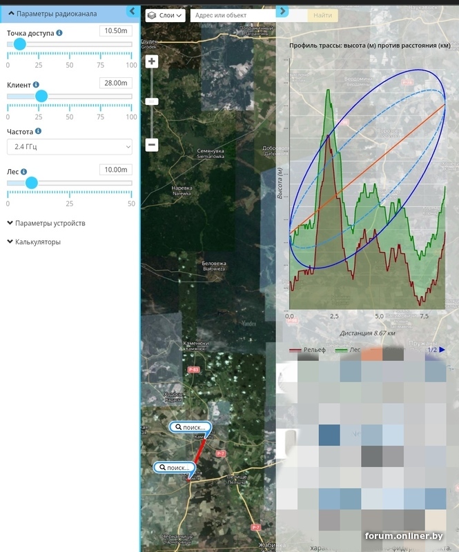Toggle the right panel arrow button
The height and width of the screenshot is (552, 459).
(282, 11)
